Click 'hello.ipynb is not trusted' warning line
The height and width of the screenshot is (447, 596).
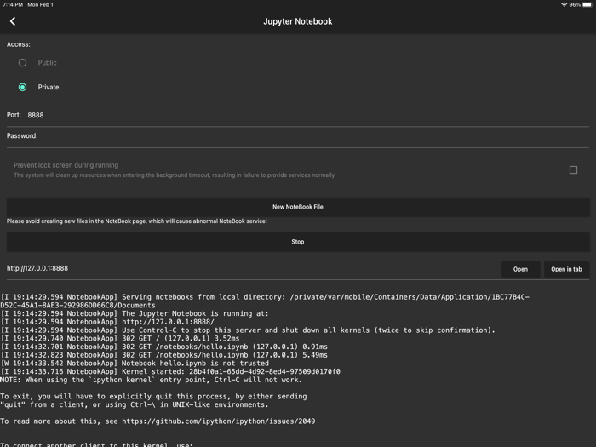(x=135, y=364)
